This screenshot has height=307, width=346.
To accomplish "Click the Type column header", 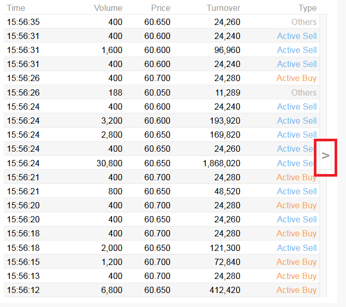I will click(x=308, y=8).
